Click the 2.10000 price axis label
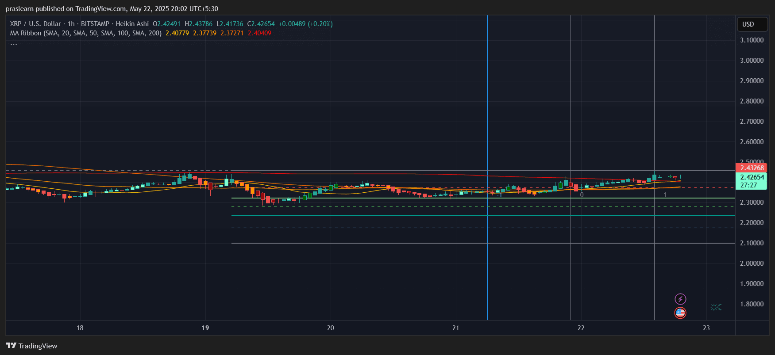 (752, 243)
